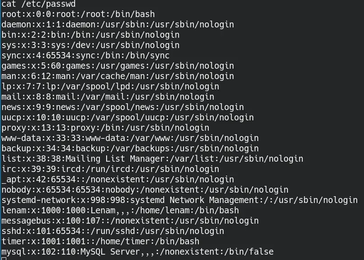Click the daemon account line
364x260 pixels.
point(118,25)
